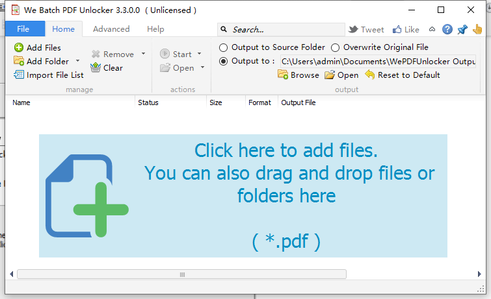Expand the actions Open dropdown arrow
Image resolution: width=491 pixels, height=299 pixels.
pyautogui.click(x=202, y=67)
